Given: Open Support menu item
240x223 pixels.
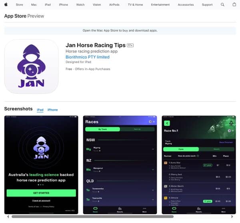Looking at the screenshot, I should (x=207, y=5).
